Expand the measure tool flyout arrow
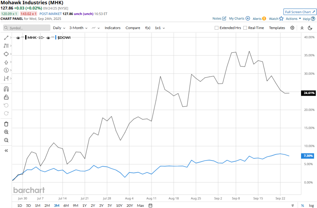This screenshot has height=208, width=317. click(11, 78)
